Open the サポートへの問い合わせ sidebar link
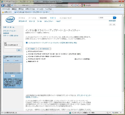Screen dimensions: 125x115 click(x=11, y=36)
